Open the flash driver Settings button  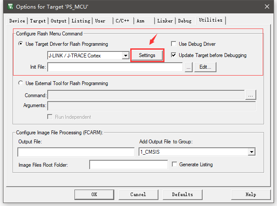[147, 55]
